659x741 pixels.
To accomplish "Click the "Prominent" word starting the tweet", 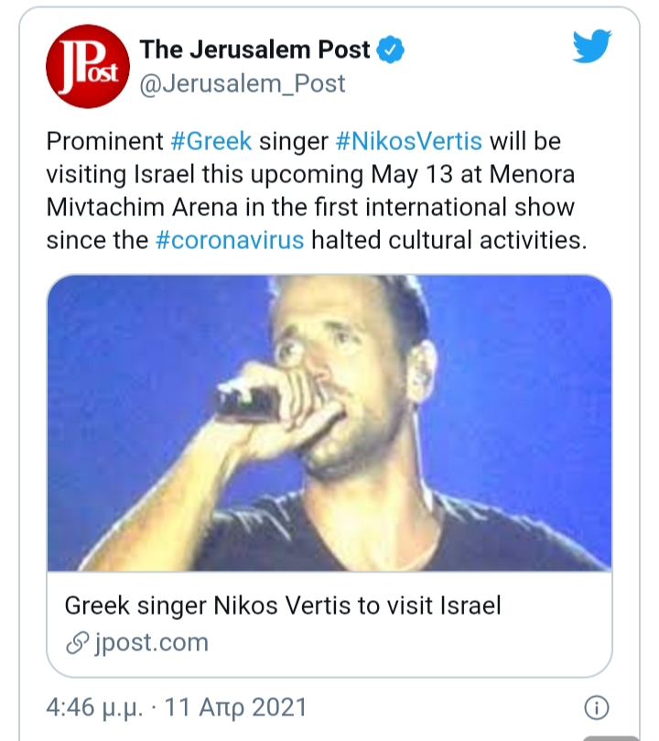I will 103,142.
